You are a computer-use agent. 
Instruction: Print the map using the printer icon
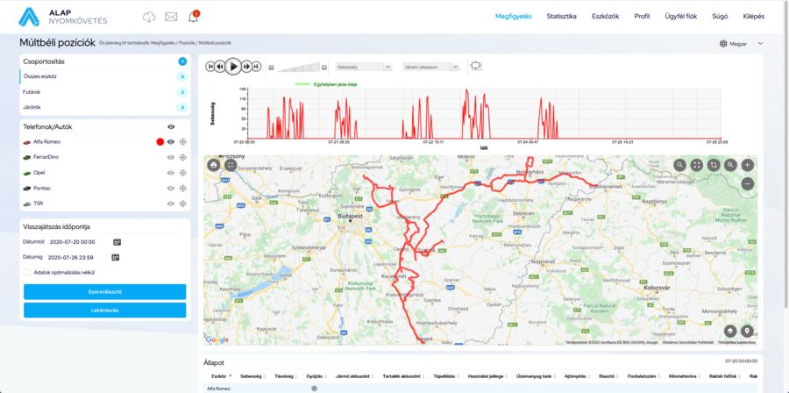coord(213,164)
